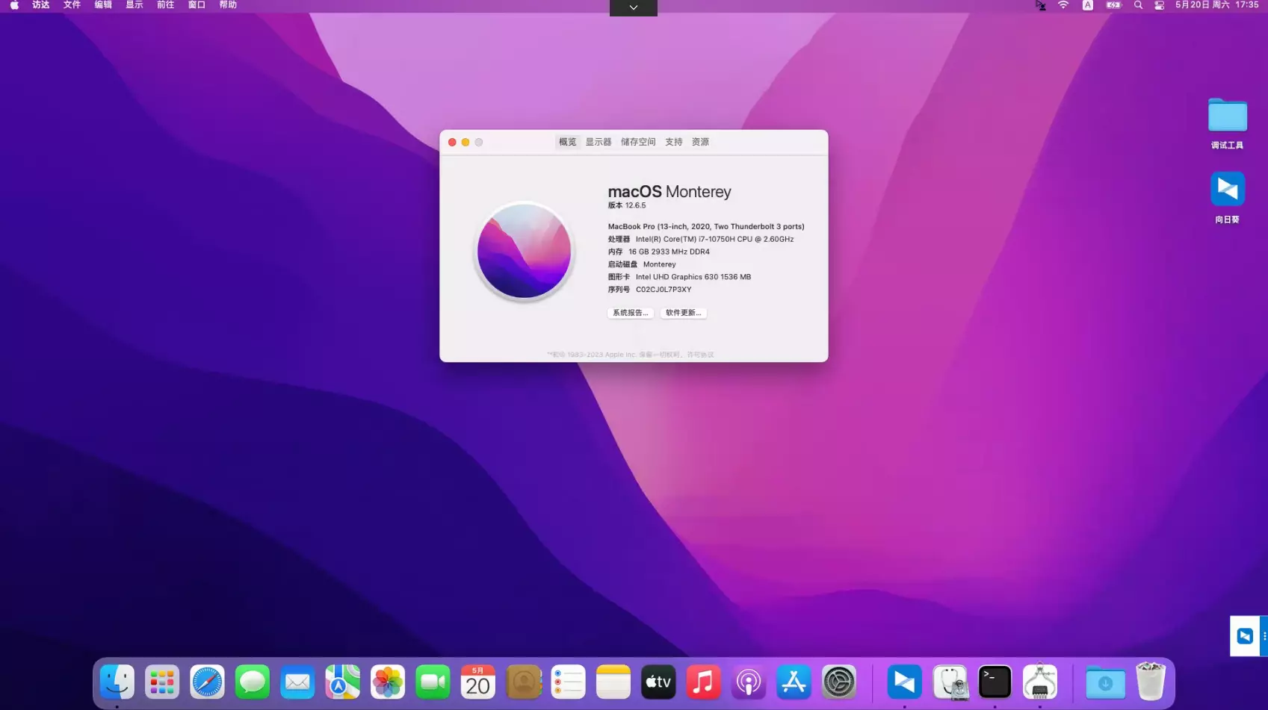Click the 软件更新 button

(x=684, y=313)
